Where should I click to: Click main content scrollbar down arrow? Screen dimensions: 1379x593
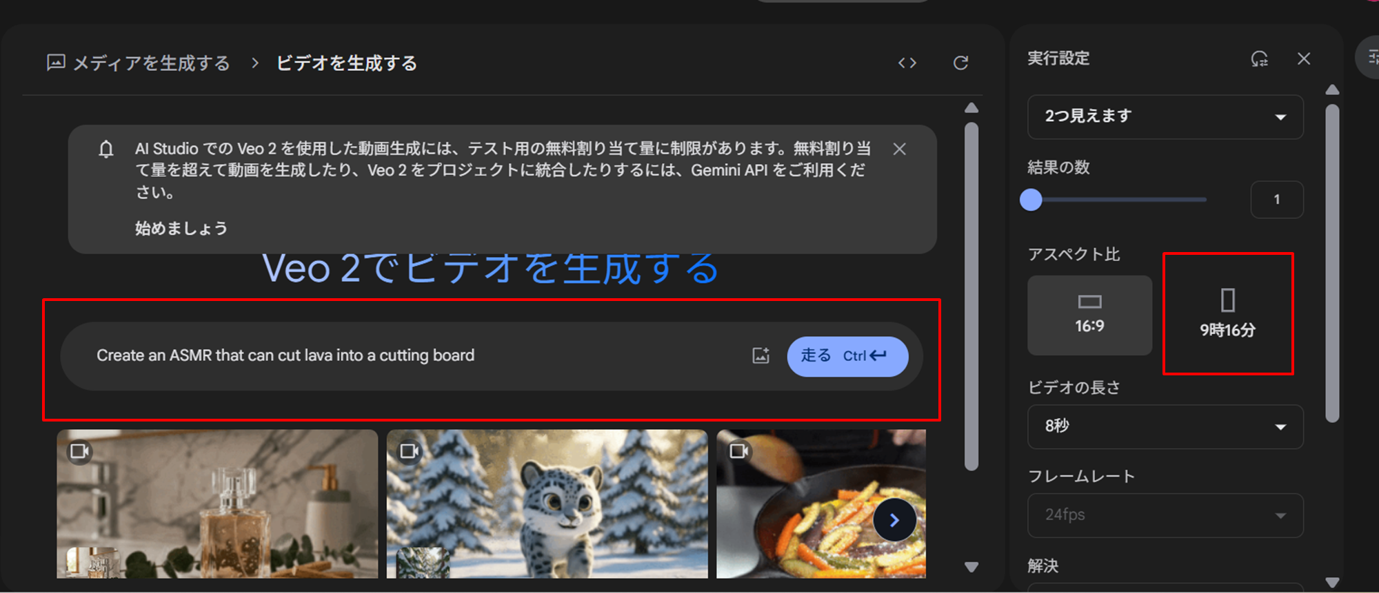click(972, 568)
